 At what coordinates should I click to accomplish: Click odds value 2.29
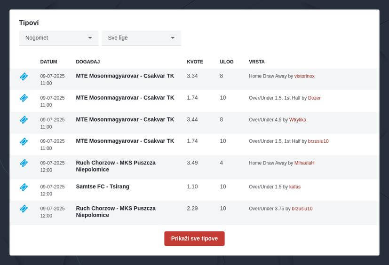[192, 208]
